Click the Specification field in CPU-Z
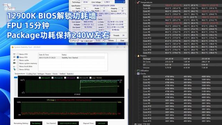 pyautogui.click(x=104, y=6)
